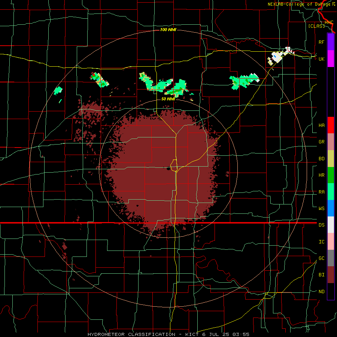Click the 03:55 timestamp in caption
The height and width of the screenshot is (337, 337).
pos(240,334)
